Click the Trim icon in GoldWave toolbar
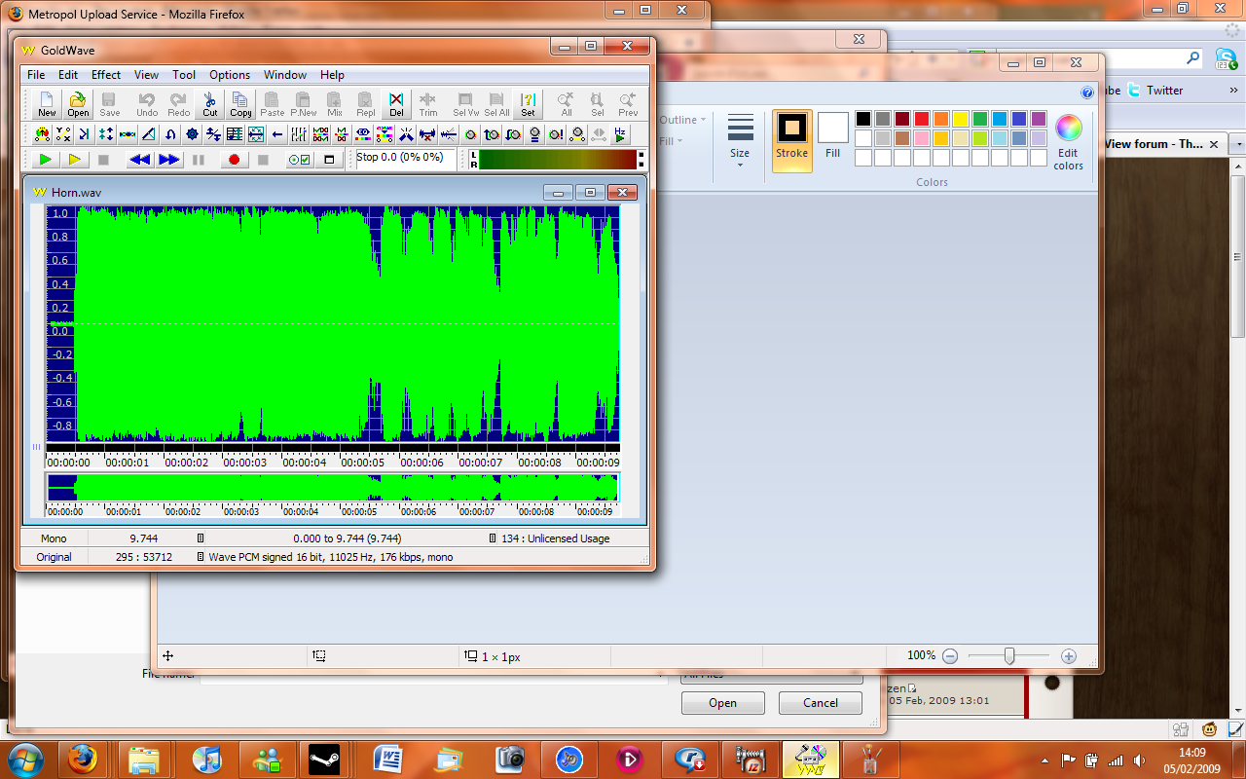This screenshot has width=1246, height=779. click(x=428, y=104)
